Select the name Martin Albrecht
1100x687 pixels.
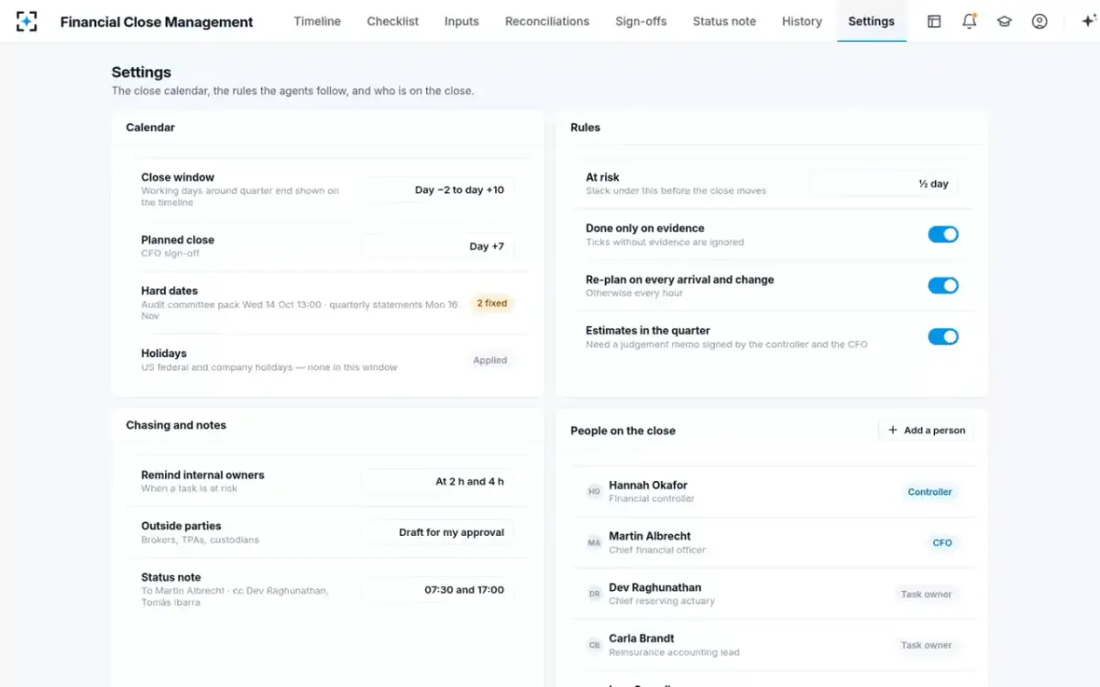click(650, 537)
